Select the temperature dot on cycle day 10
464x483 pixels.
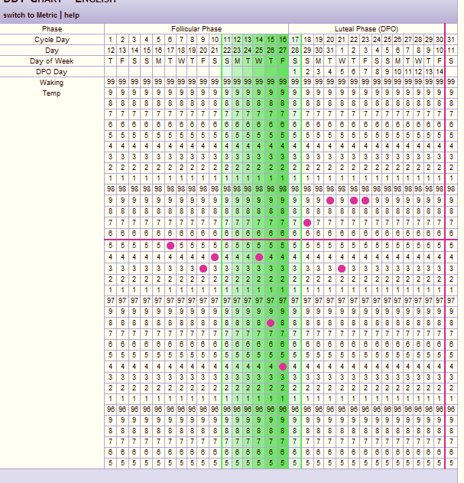tap(215, 257)
